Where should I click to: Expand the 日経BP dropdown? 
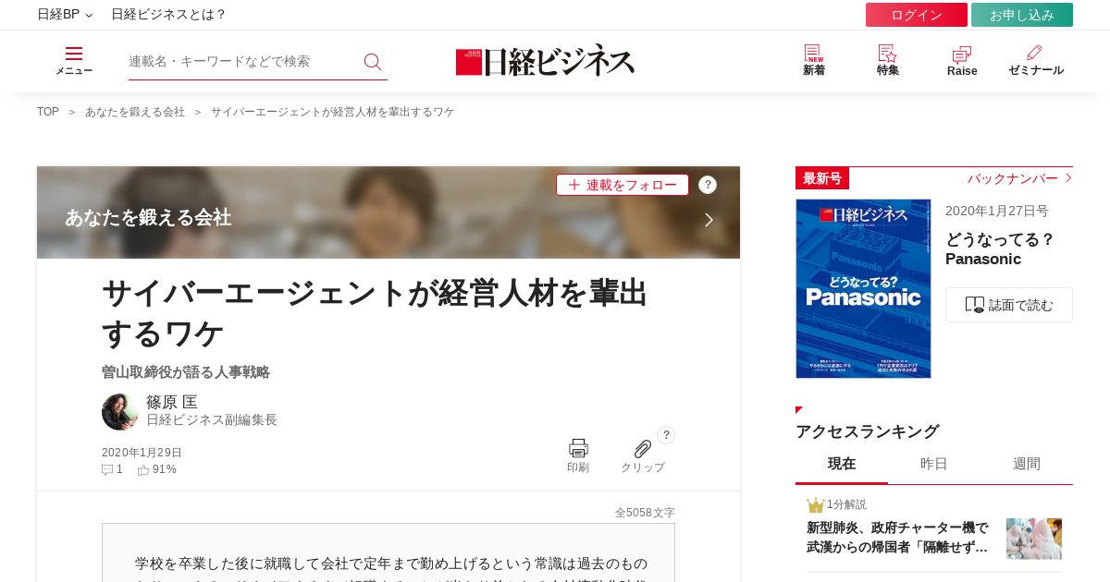pyautogui.click(x=65, y=15)
